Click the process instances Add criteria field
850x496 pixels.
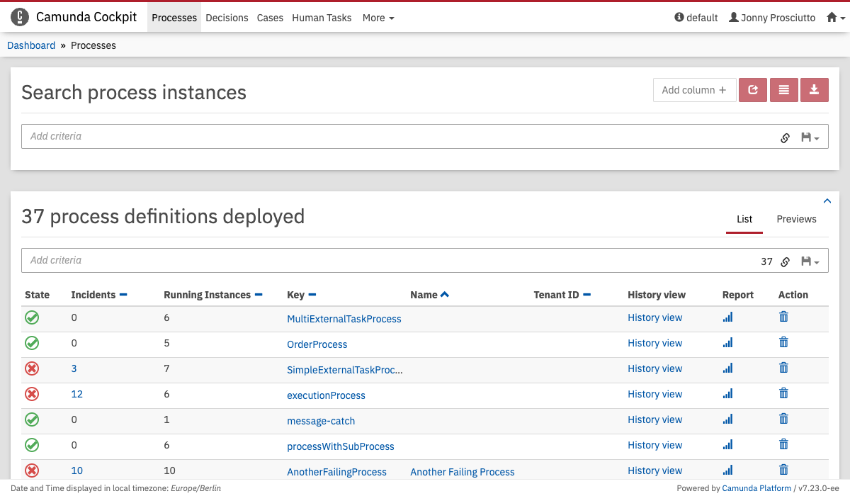(x=397, y=137)
